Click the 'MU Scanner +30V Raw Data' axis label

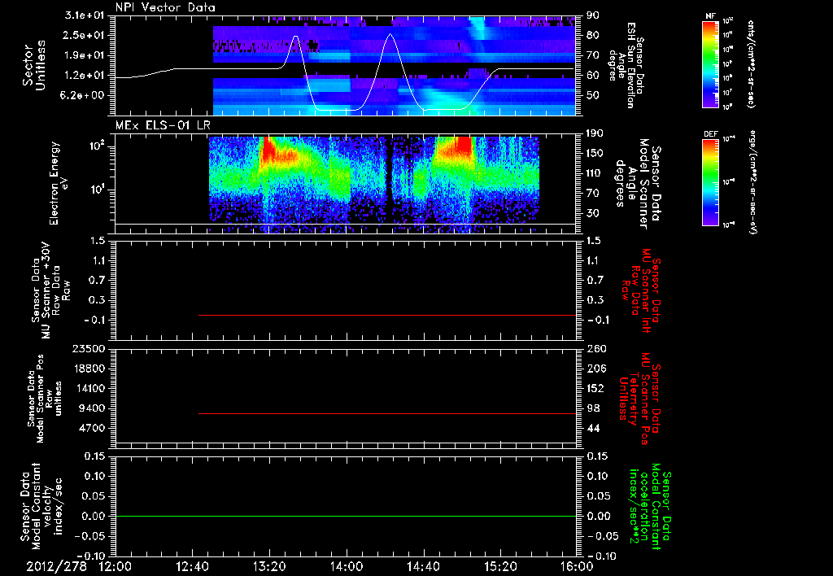(x=51, y=290)
